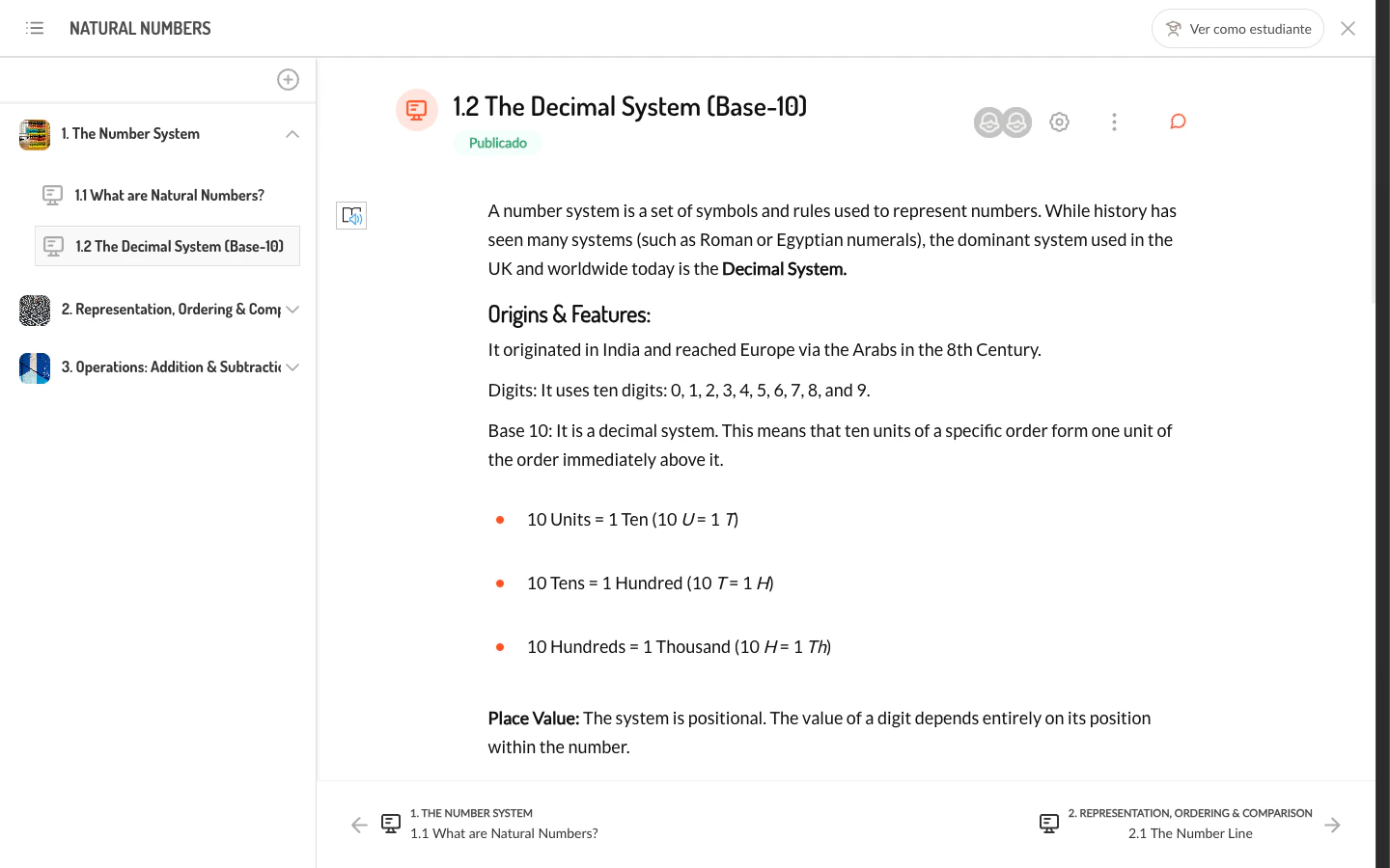The width and height of the screenshot is (1390, 868).
Task: Go to next page arrow
Action: pos(1333,825)
